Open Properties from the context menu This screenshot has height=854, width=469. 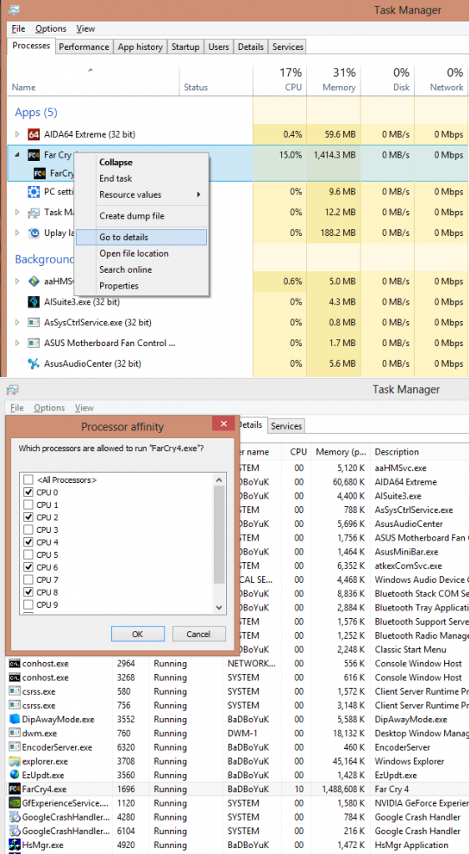point(142,286)
